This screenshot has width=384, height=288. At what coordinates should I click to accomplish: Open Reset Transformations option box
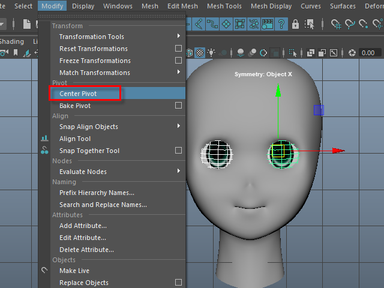[178, 49]
